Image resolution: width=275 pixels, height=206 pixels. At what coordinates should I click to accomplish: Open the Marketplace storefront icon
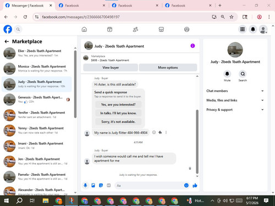click(161, 29)
